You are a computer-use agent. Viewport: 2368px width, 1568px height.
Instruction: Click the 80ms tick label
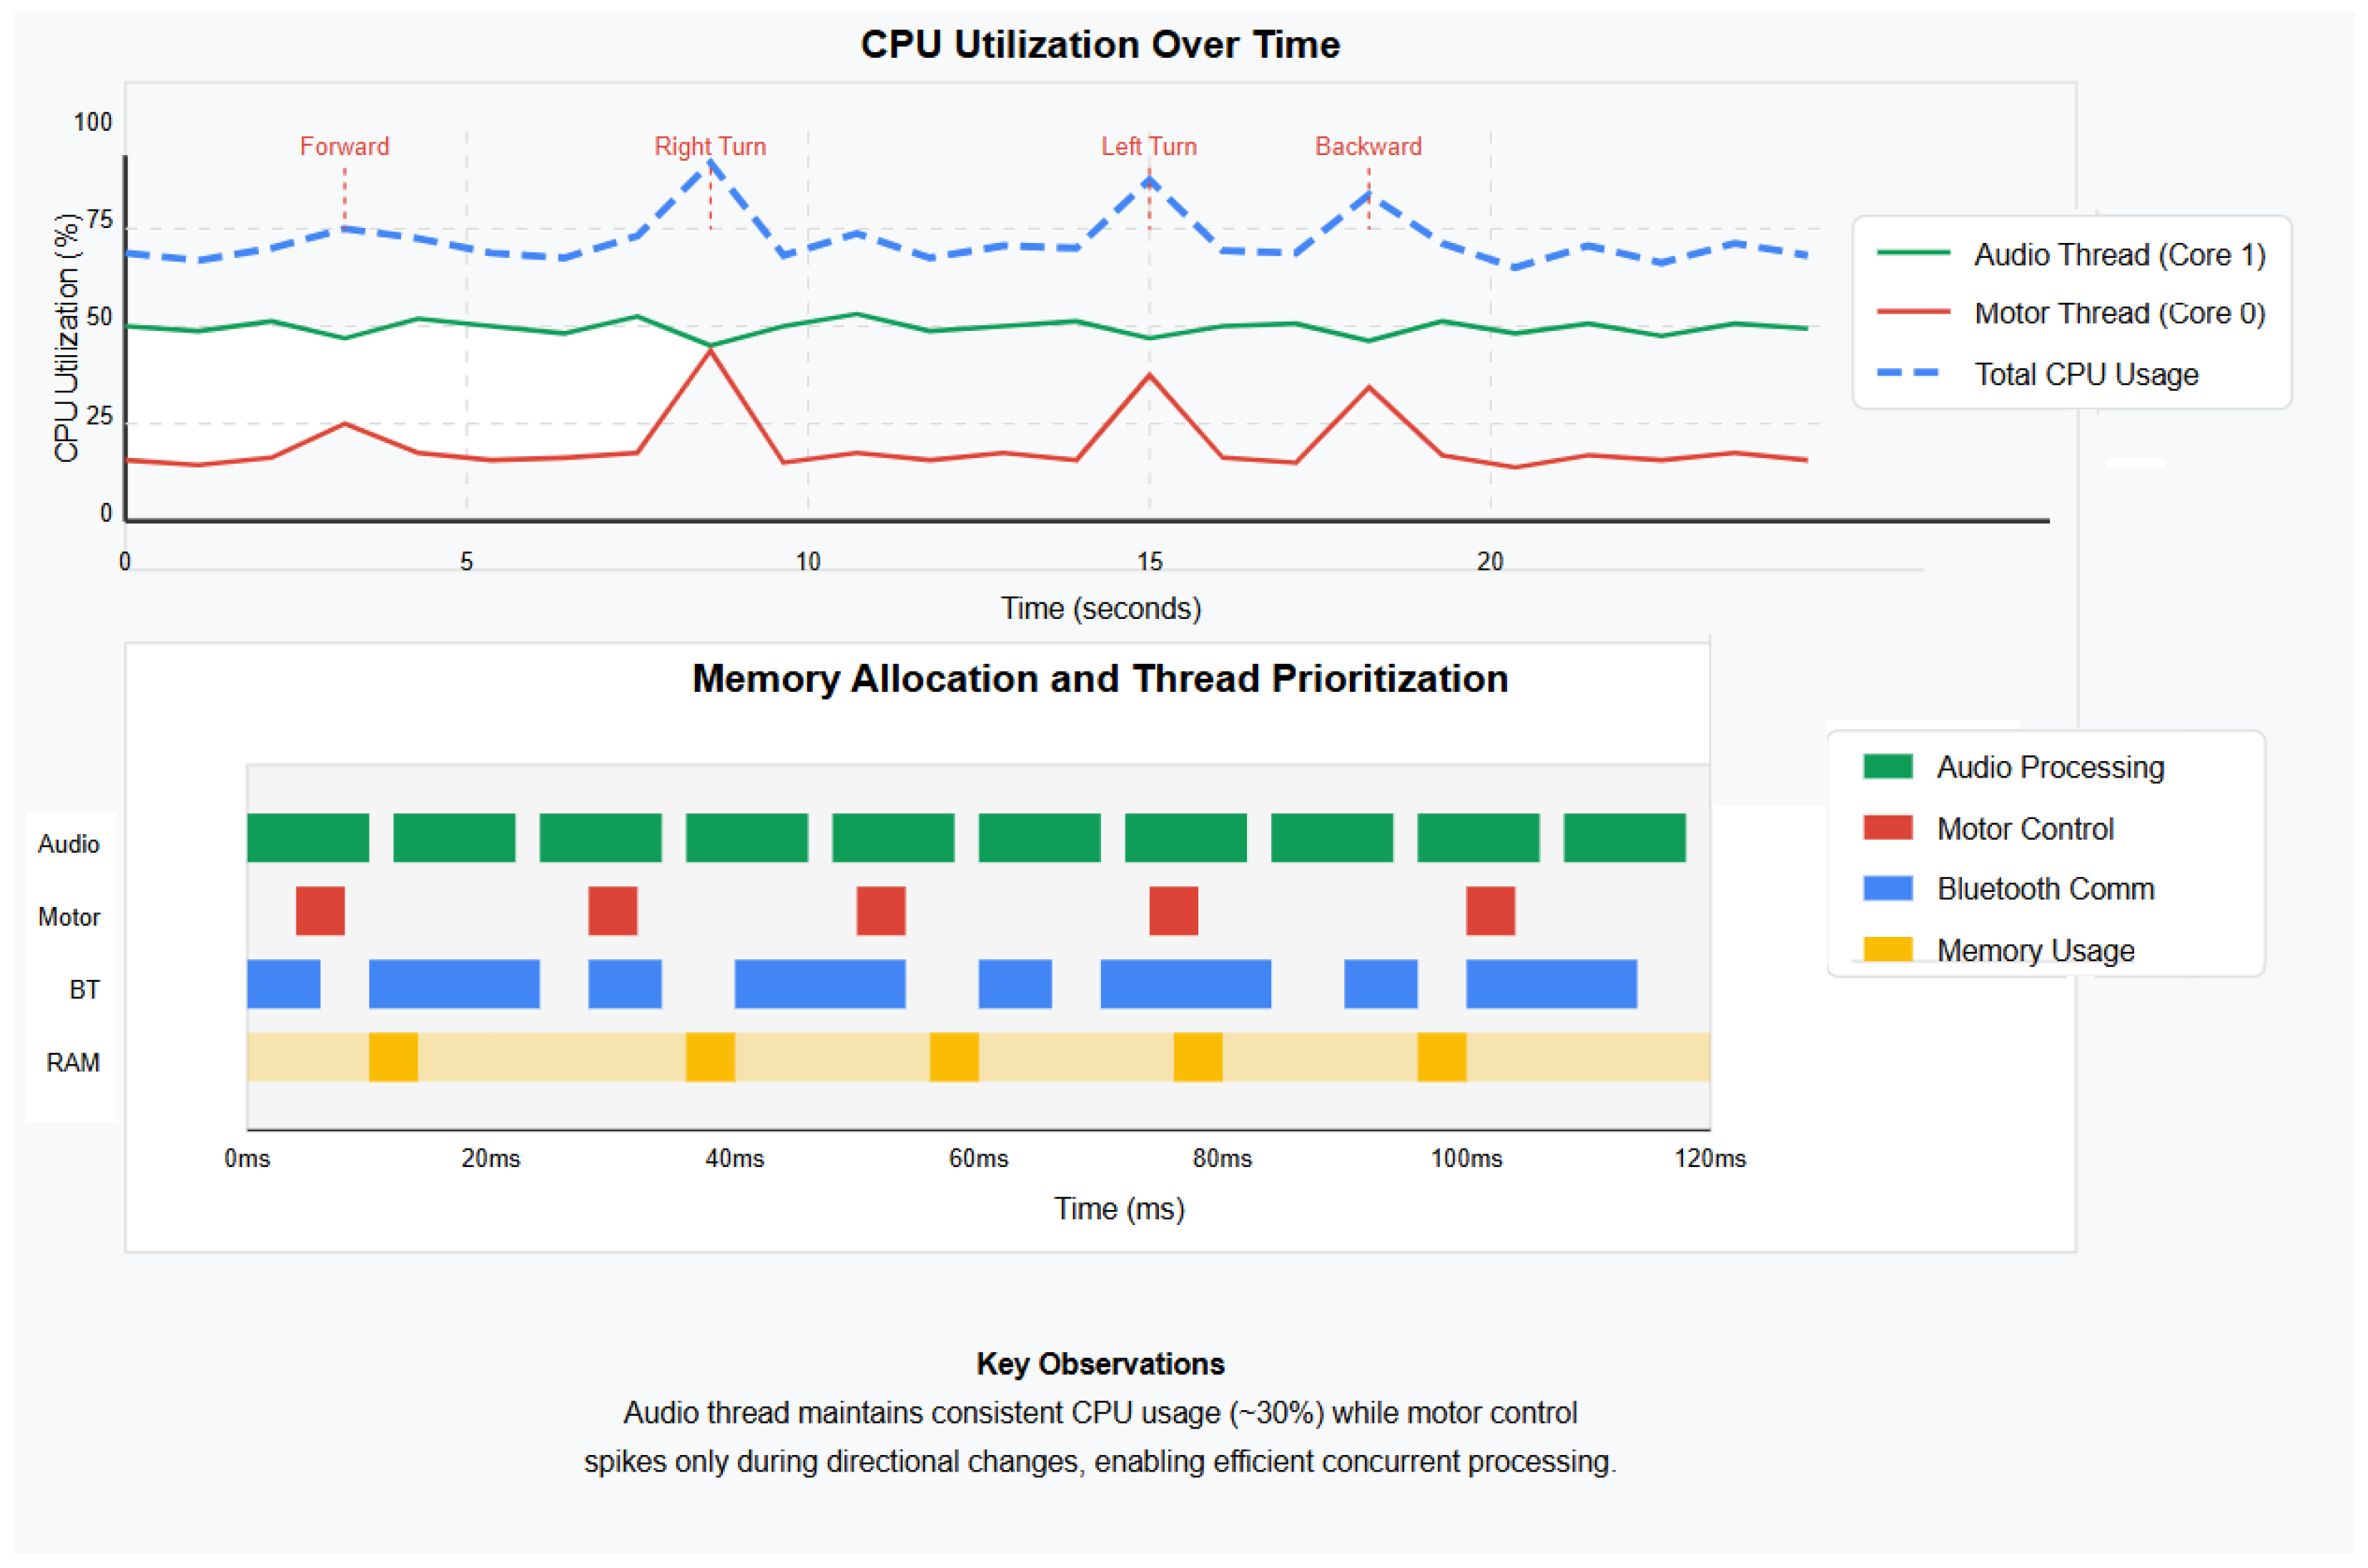coord(1223,1160)
